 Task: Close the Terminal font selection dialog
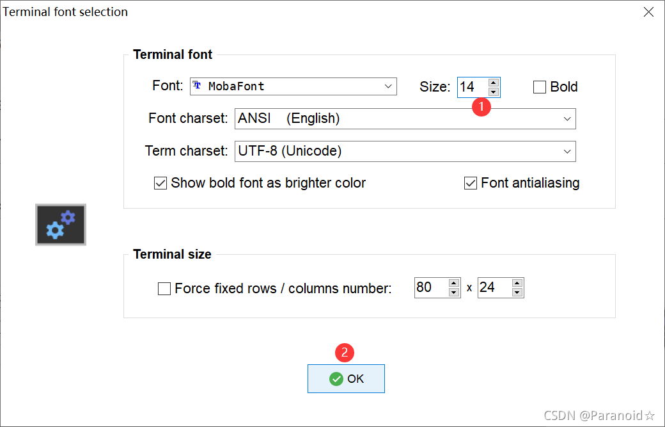(648, 12)
